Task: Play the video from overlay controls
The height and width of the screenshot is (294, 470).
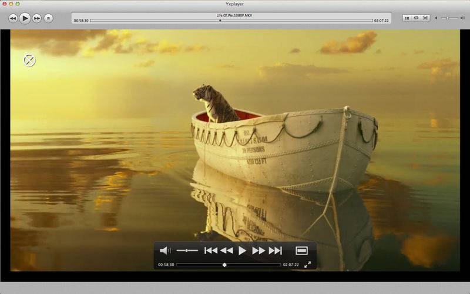Action: [242, 250]
